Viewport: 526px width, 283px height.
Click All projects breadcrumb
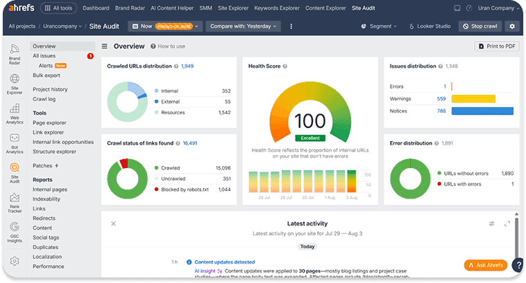[x=22, y=26]
